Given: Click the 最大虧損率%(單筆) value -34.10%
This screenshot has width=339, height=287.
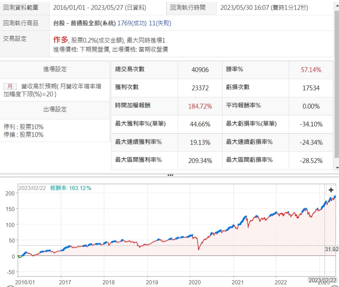Looking at the screenshot, I should click(x=311, y=124).
